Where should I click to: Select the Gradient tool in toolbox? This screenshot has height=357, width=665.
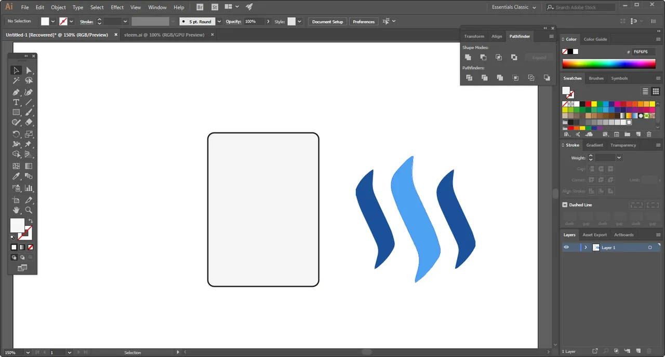coord(29,166)
